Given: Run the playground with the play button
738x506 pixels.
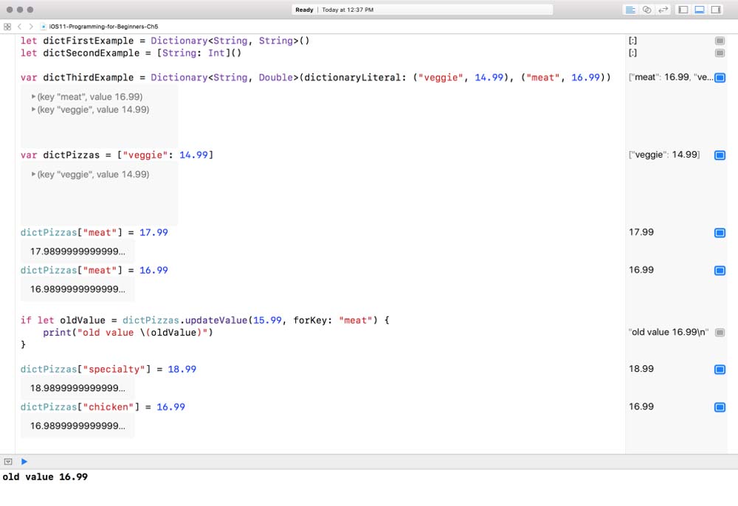Looking at the screenshot, I should [x=24, y=461].
